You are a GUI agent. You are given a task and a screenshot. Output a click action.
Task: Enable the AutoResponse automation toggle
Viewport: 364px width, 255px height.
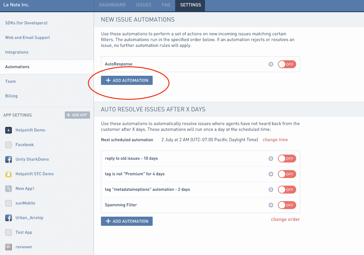click(286, 64)
